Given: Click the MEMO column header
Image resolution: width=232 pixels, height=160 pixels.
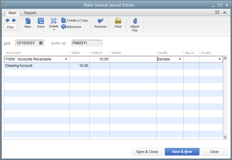Looking at the screenshot, I should pos(117,53).
